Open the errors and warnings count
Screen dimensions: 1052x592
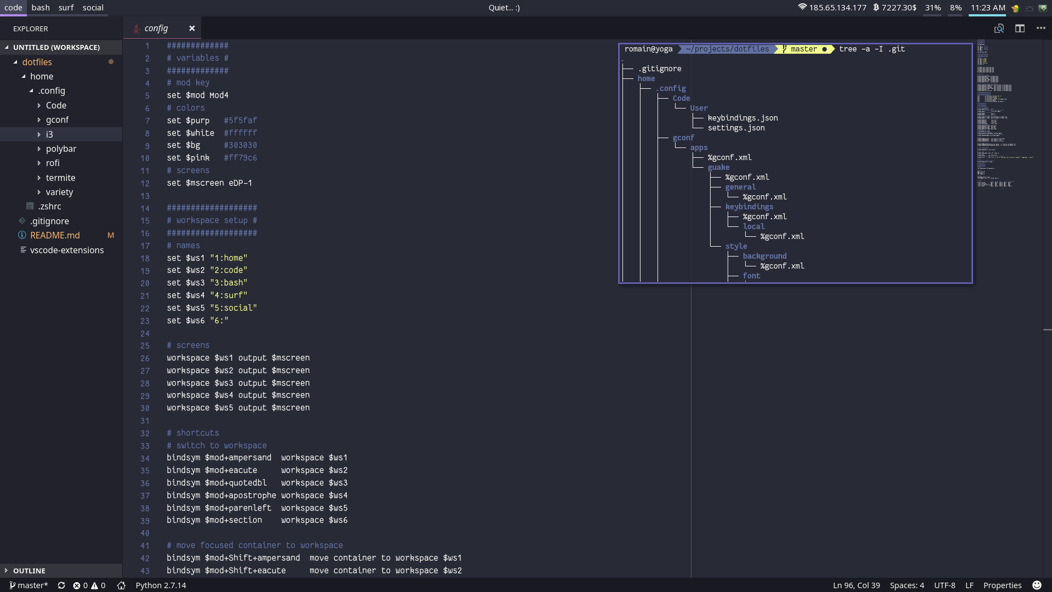(x=89, y=585)
